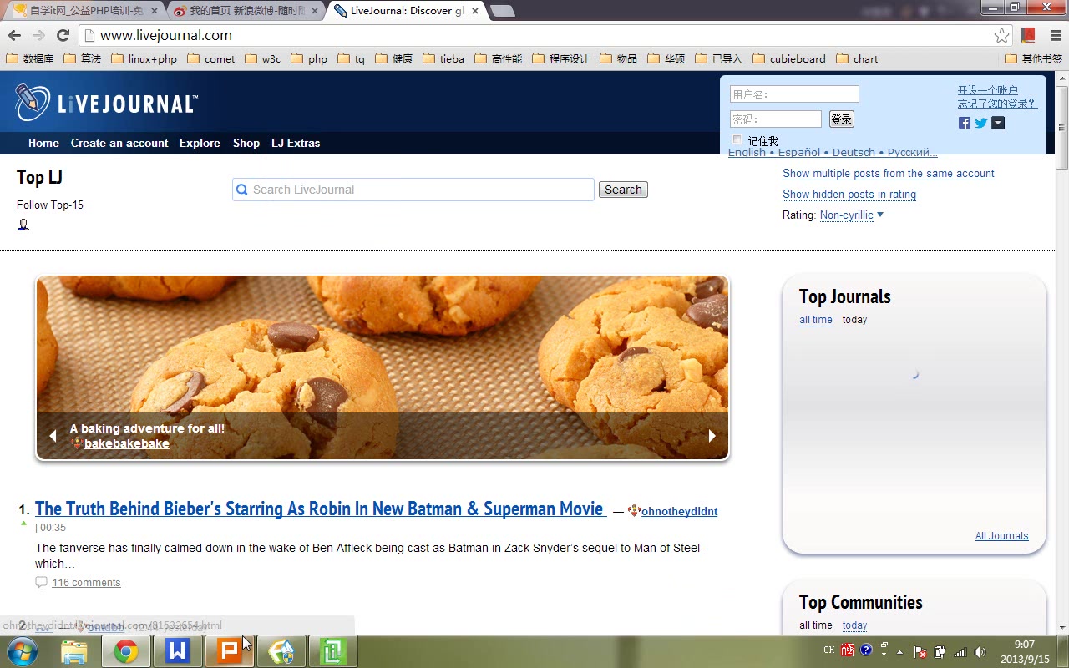Click the Search button

point(623,190)
